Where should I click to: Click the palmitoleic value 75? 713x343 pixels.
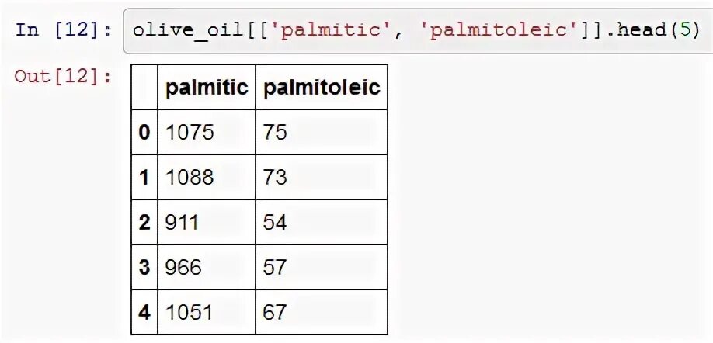click(275, 133)
